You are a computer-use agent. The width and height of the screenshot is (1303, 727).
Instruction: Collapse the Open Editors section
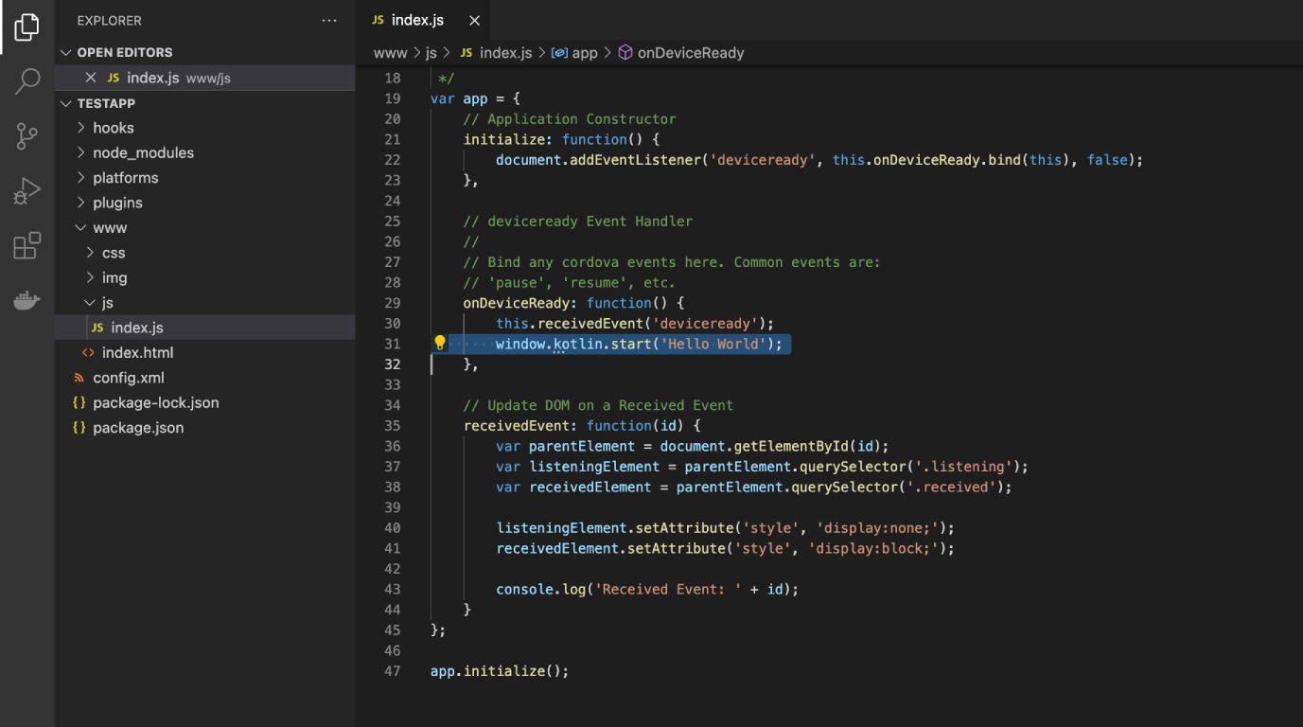[65, 53]
